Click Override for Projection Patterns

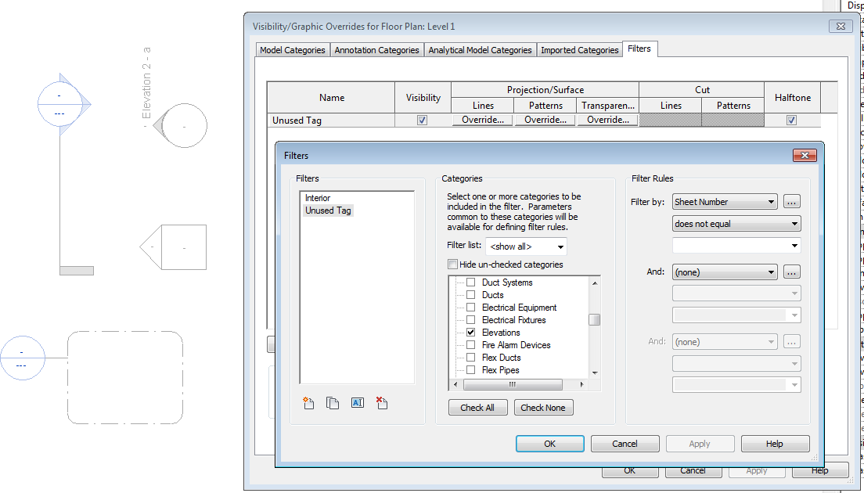tap(545, 120)
